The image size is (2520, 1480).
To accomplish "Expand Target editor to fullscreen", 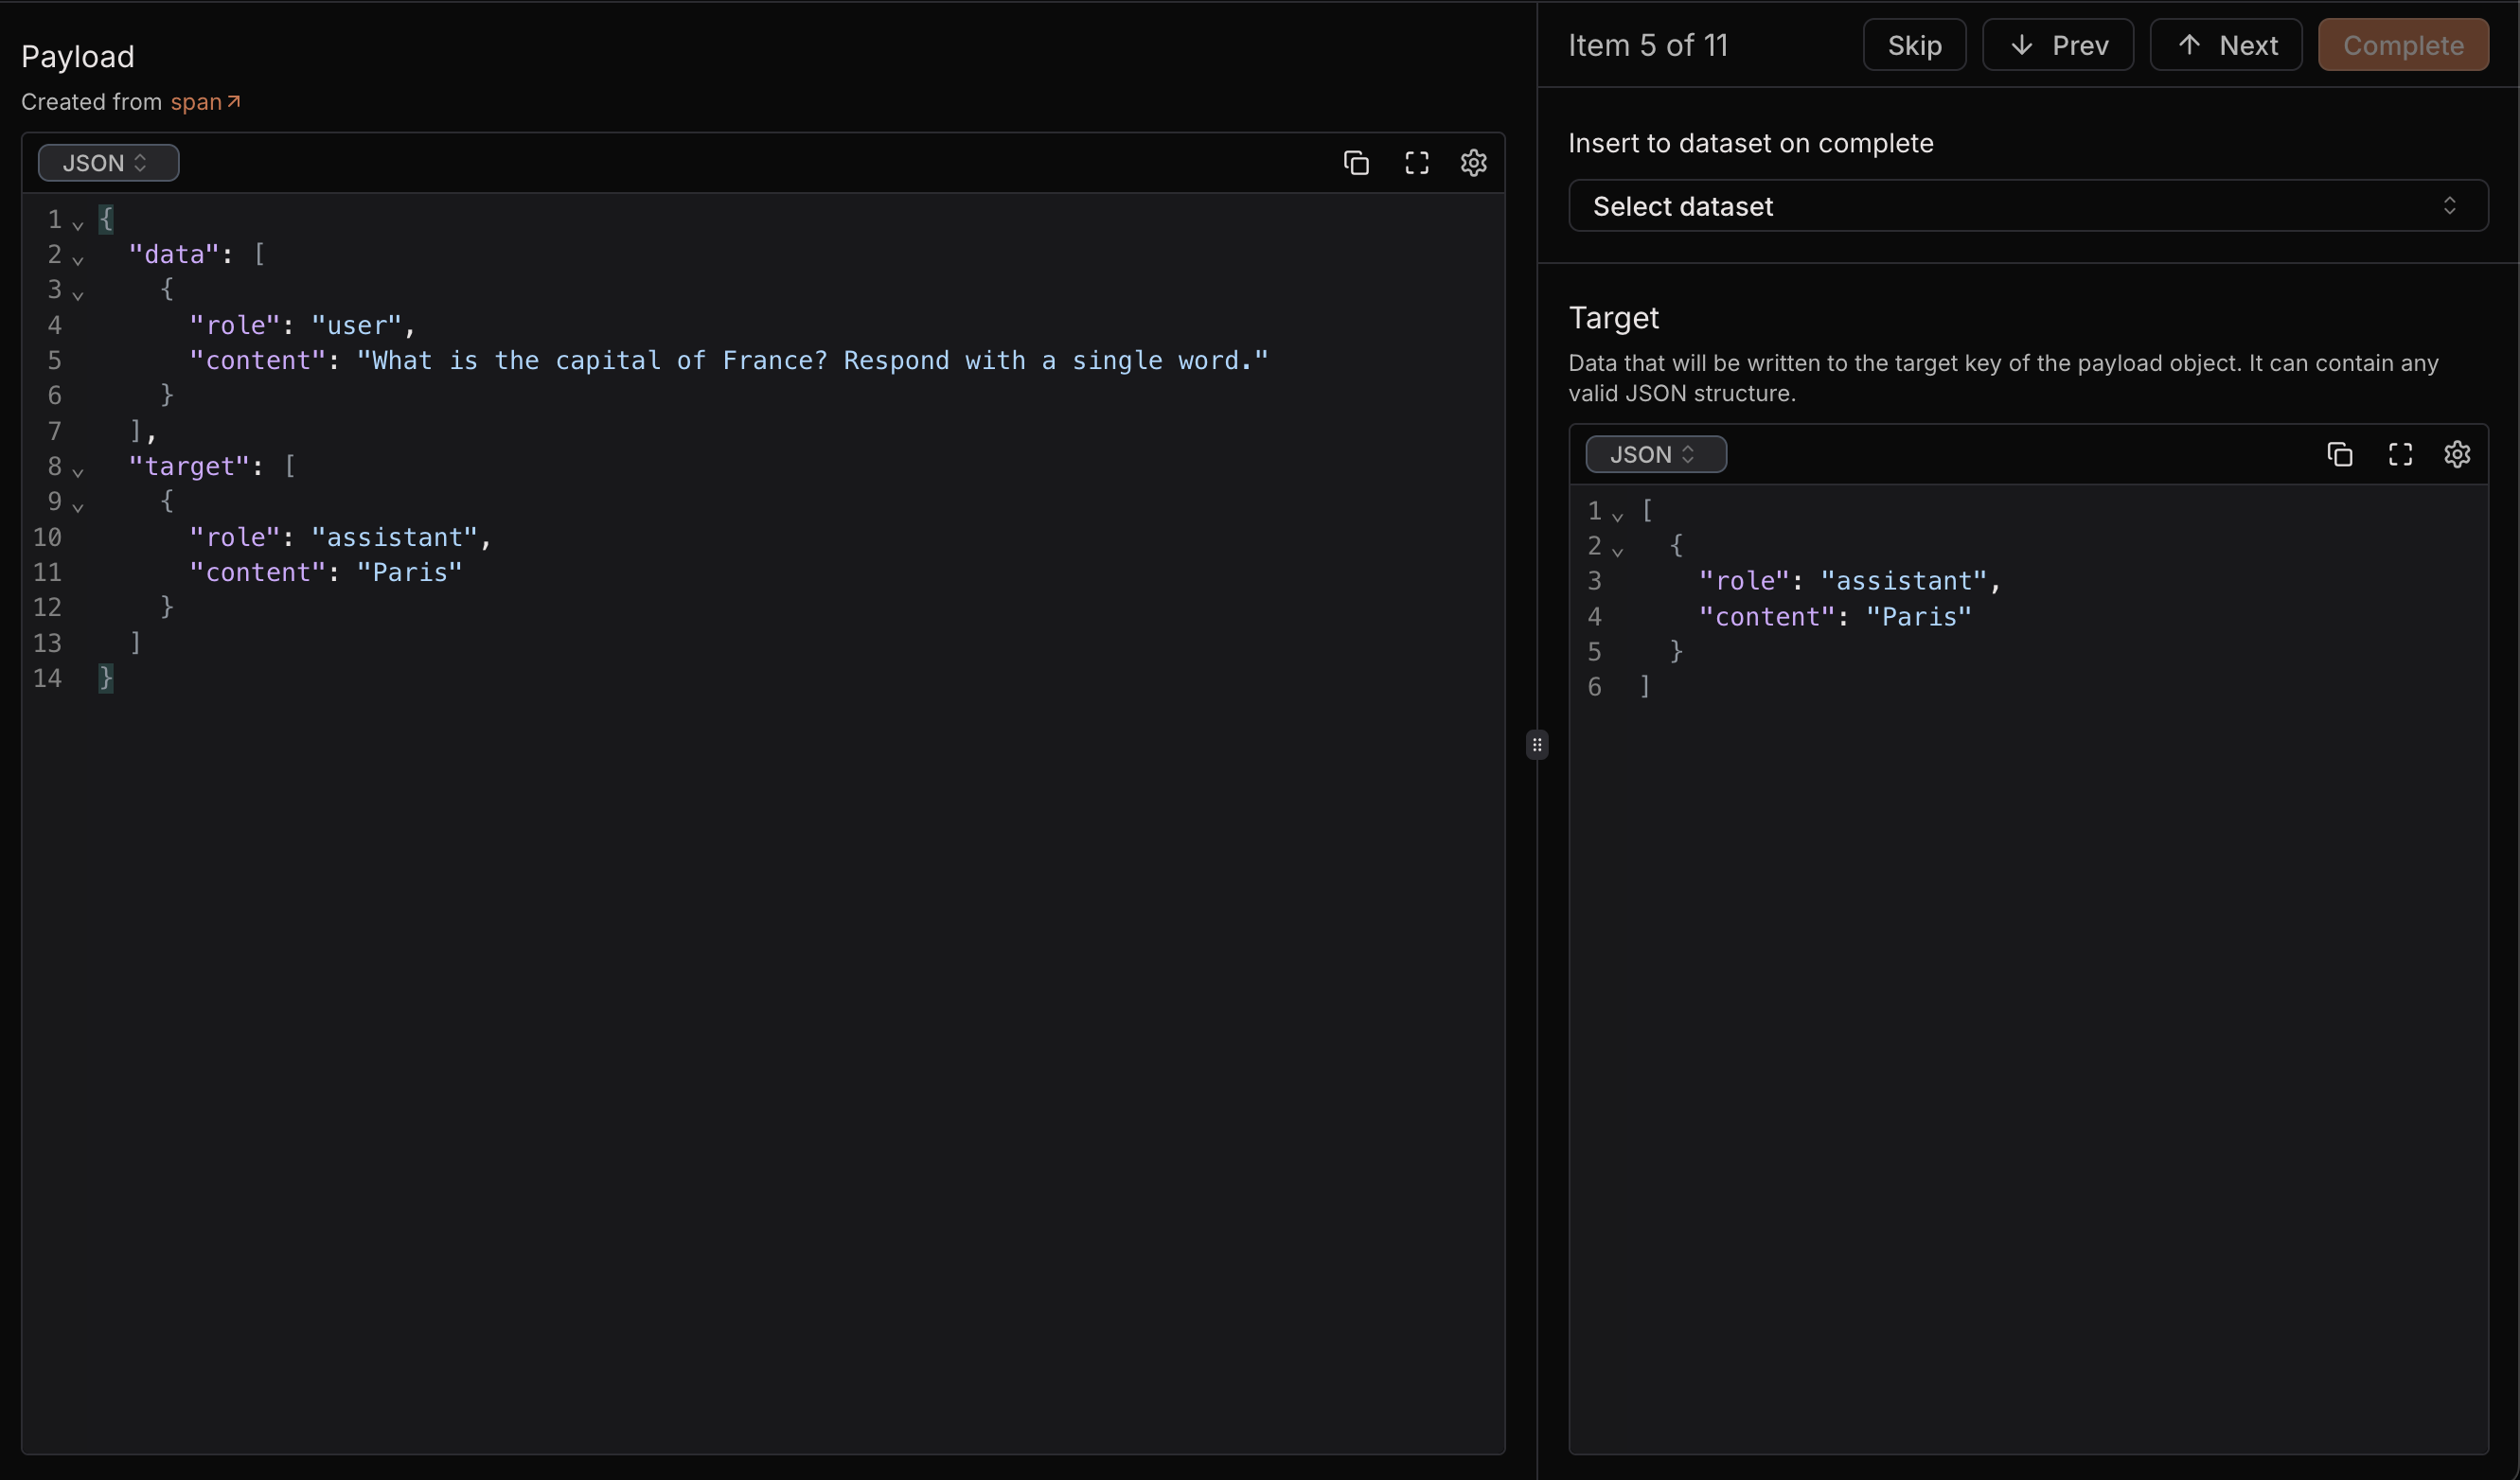I will coord(2400,454).
